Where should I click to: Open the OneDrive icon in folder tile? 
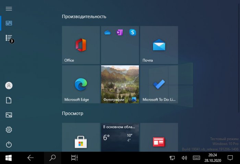(x=107, y=33)
